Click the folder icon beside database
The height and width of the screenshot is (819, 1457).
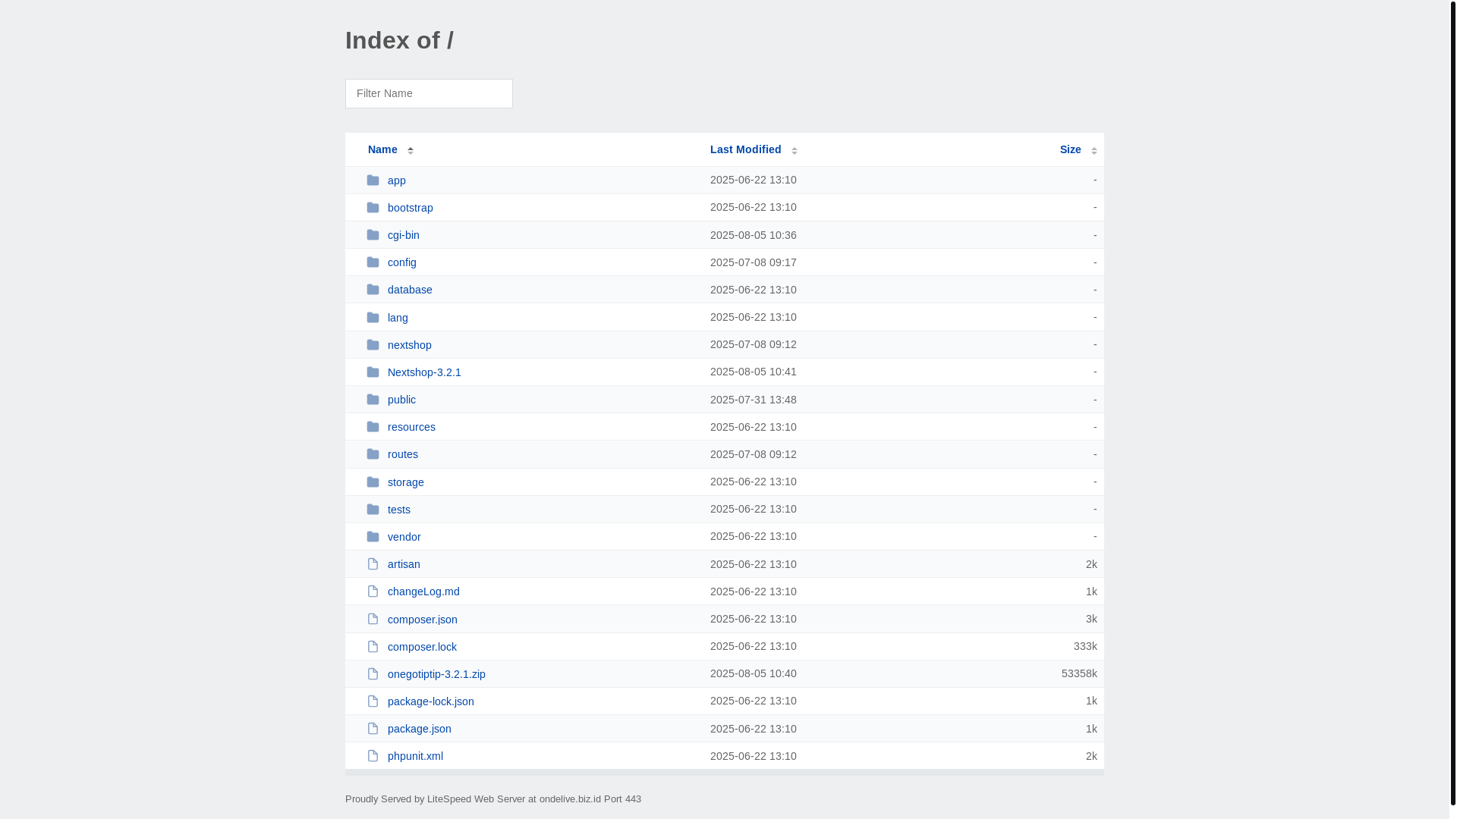click(373, 290)
